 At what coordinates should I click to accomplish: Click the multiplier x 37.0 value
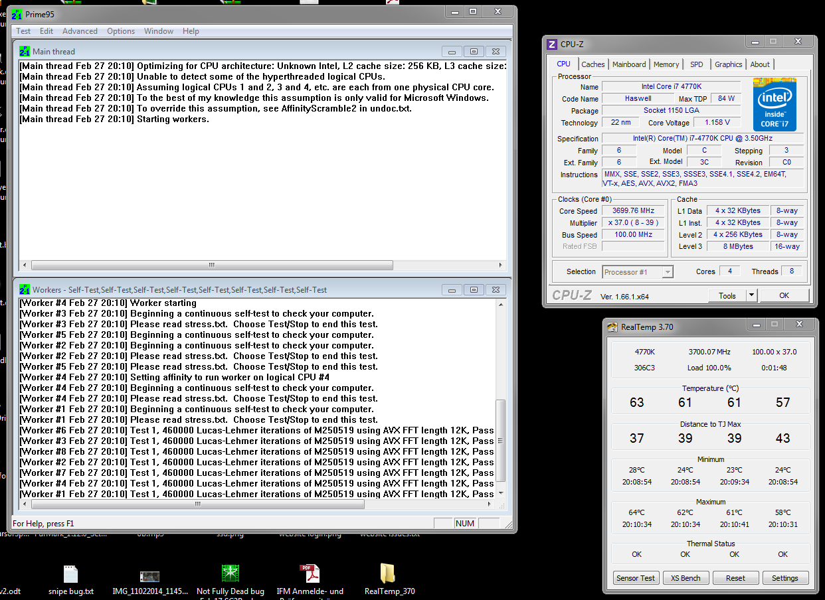tap(634, 223)
